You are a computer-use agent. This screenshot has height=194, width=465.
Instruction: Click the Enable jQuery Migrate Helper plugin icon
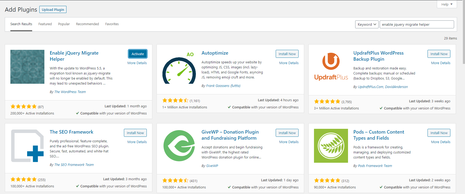click(x=27, y=67)
